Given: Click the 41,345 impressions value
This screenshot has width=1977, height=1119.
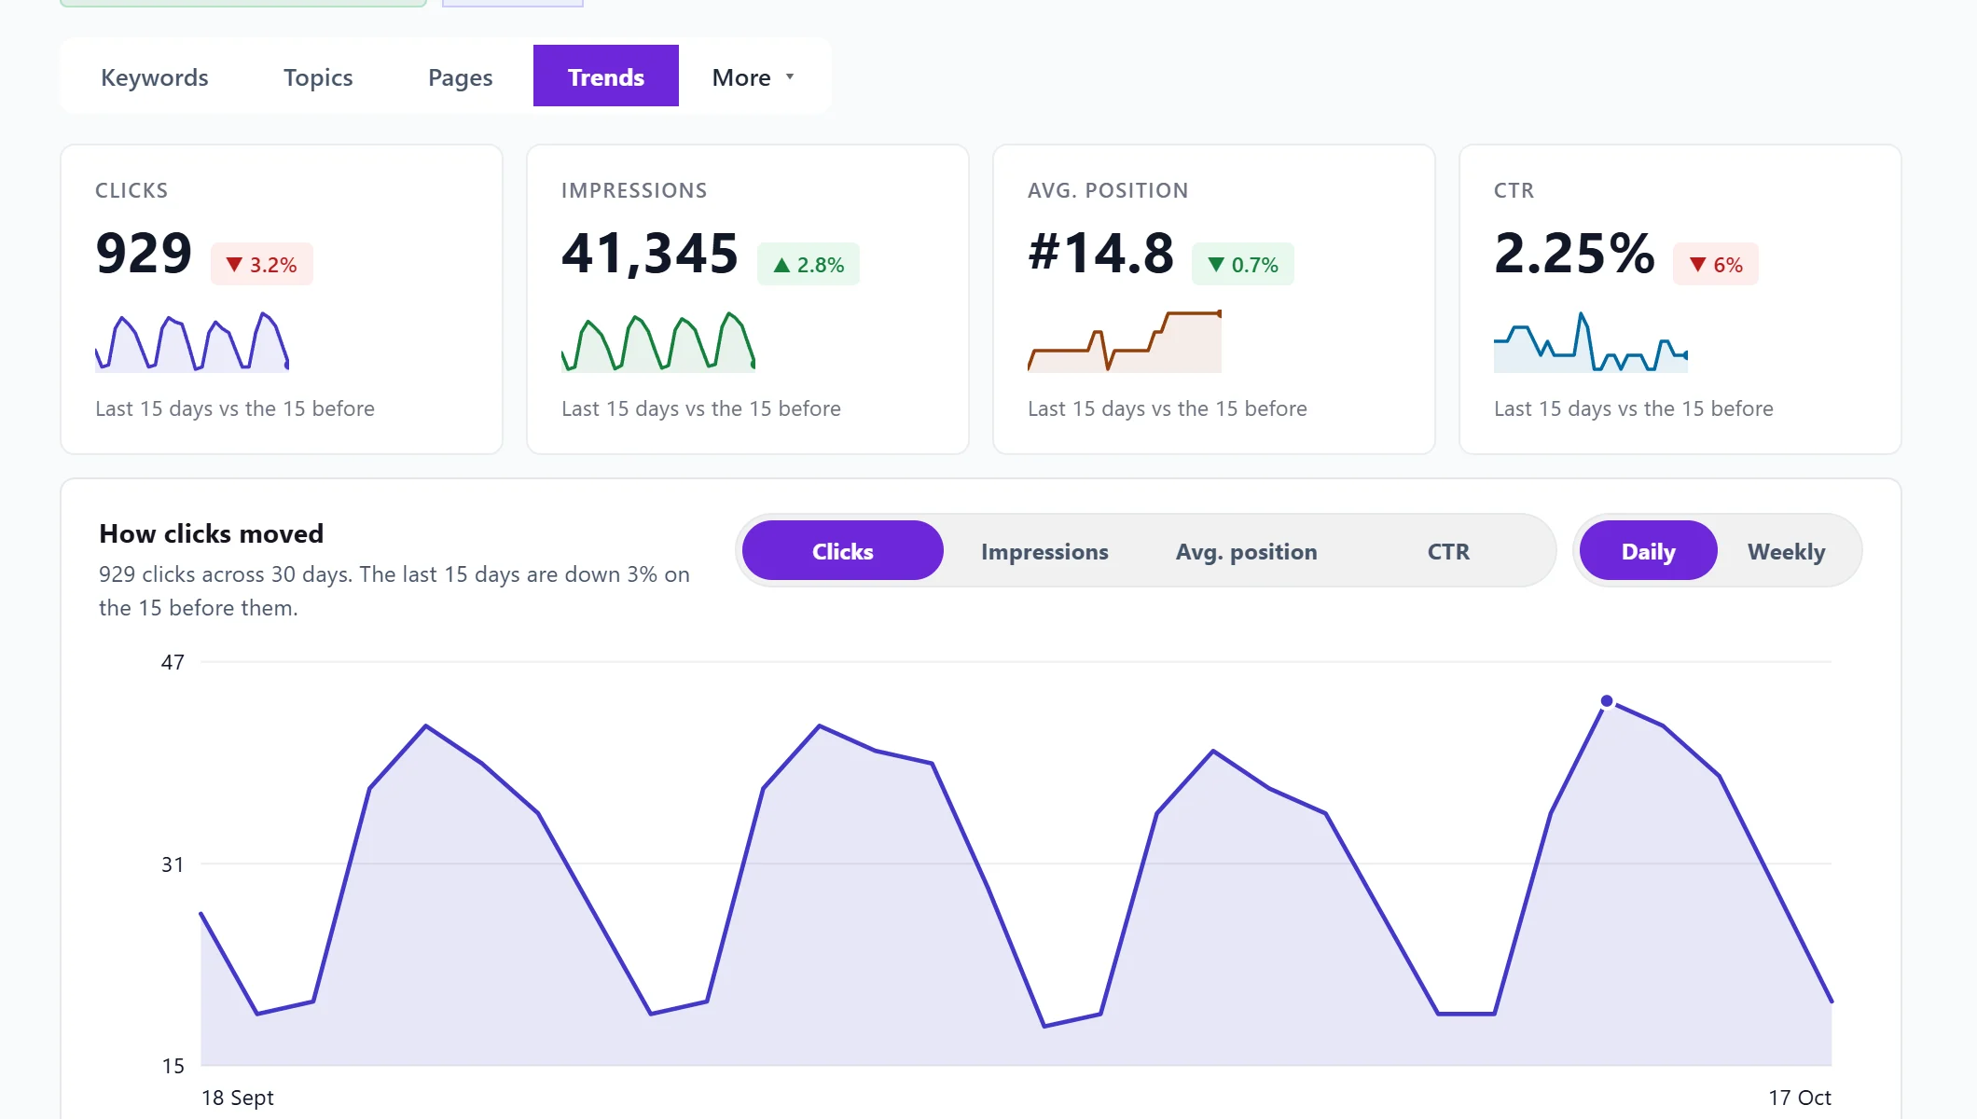Looking at the screenshot, I should [650, 253].
